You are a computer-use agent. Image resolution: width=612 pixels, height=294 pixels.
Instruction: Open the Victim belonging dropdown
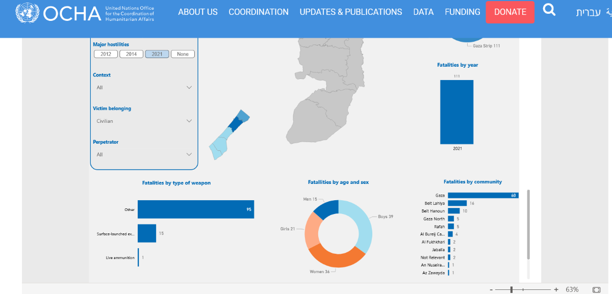point(144,121)
